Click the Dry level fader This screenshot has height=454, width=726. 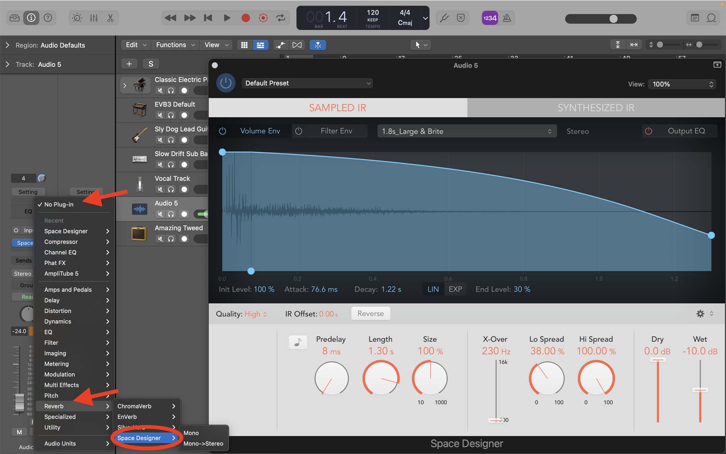pos(658,360)
